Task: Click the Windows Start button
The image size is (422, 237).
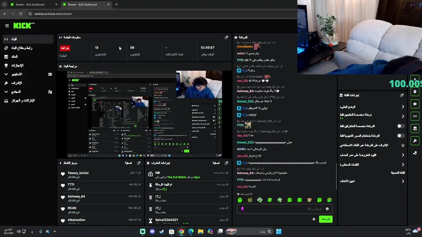Action: point(279,232)
